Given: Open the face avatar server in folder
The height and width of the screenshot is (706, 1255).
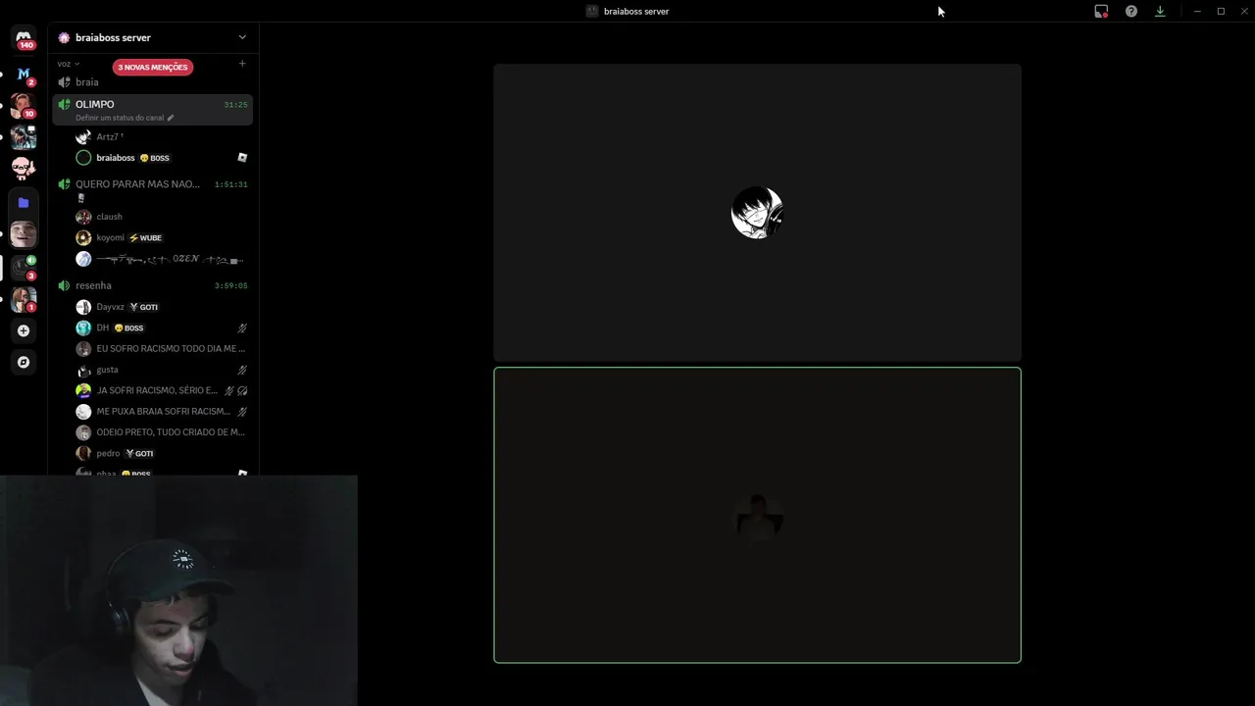Looking at the screenshot, I should click(x=24, y=233).
